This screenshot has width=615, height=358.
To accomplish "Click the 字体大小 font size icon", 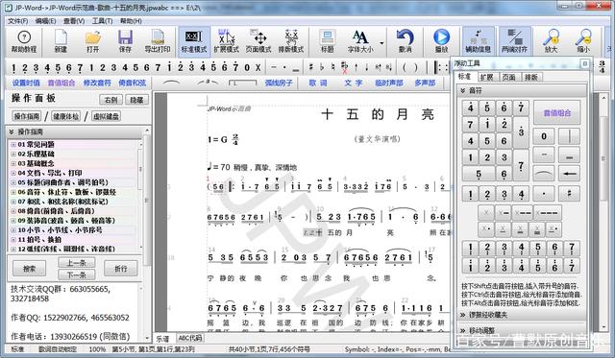I will [360, 41].
